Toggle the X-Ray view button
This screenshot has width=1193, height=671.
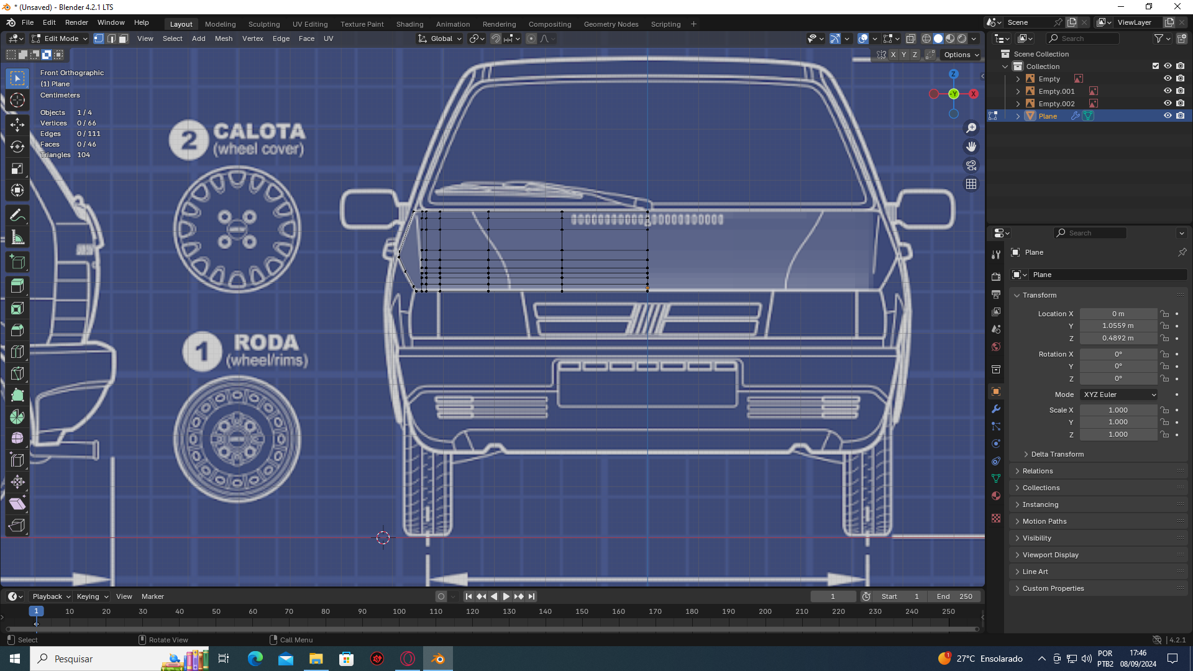(x=910, y=39)
